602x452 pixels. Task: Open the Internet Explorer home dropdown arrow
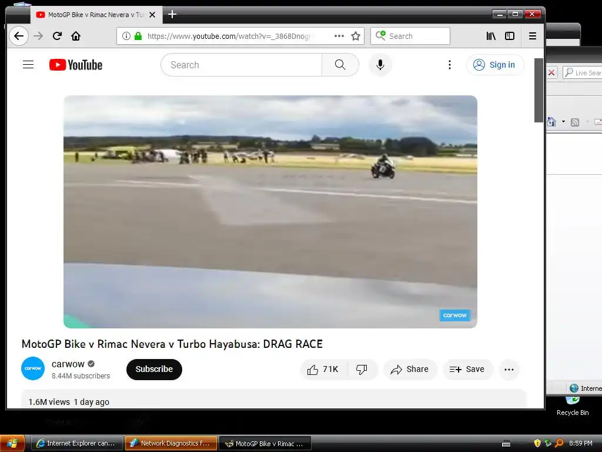click(x=563, y=122)
